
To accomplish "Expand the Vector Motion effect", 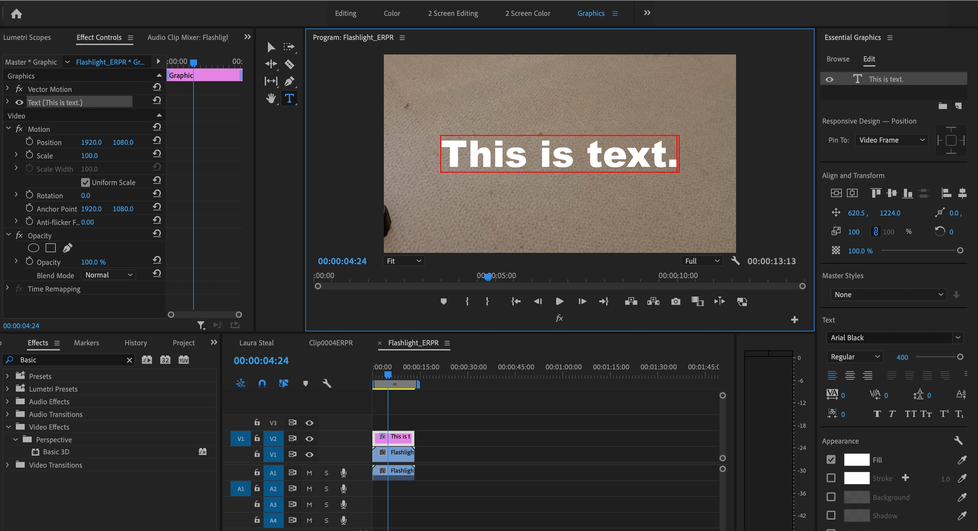I will point(8,89).
